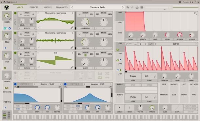The image size is (200, 121).
Task: Click noise sample keytrack bars icon
Action: coord(100,73)
